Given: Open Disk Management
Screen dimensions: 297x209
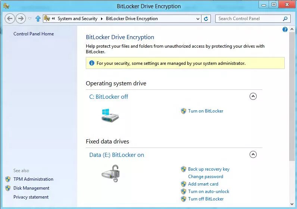Looking at the screenshot, I should 31,188.
